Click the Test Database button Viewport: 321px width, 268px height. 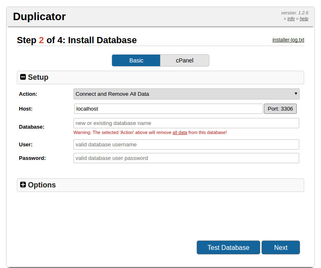(228, 247)
